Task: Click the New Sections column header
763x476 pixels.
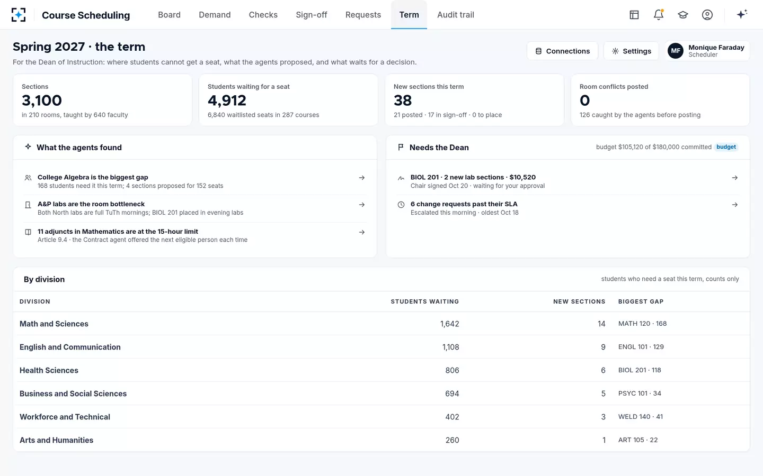Action: [579, 301]
